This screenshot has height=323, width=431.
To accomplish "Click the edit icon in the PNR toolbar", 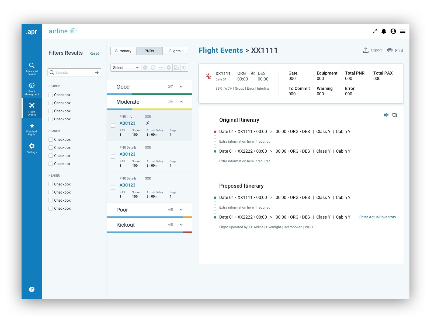I will point(176,67).
